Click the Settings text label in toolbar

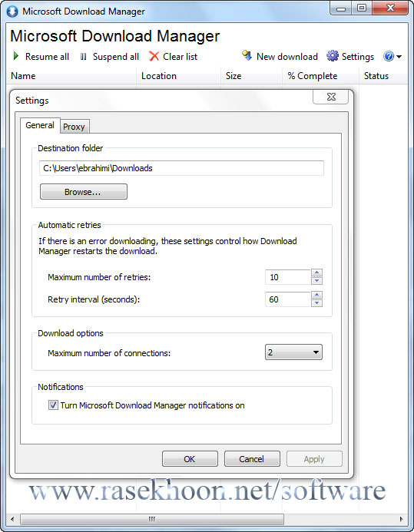point(358,57)
